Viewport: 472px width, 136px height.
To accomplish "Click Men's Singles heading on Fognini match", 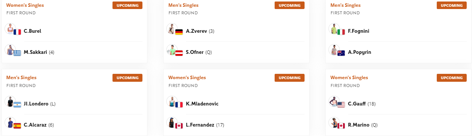I will (345, 5).
